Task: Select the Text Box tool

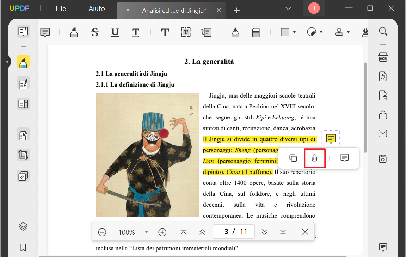Action: point(185,32)
